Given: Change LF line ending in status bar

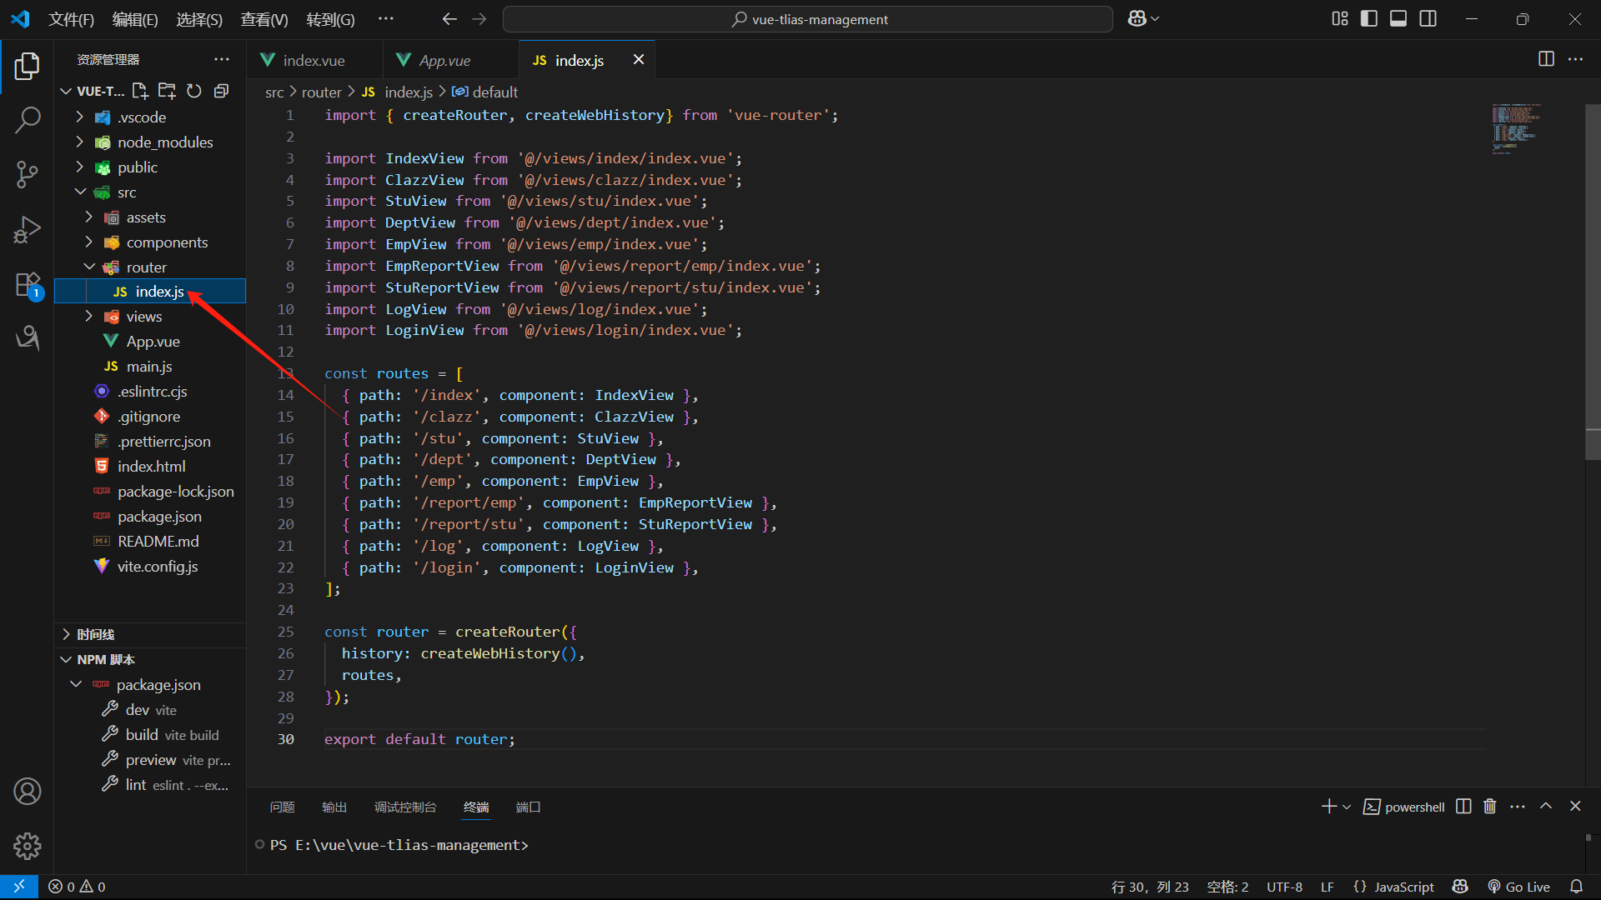Looking at the screenshot, I should [x=1327, y=887].
